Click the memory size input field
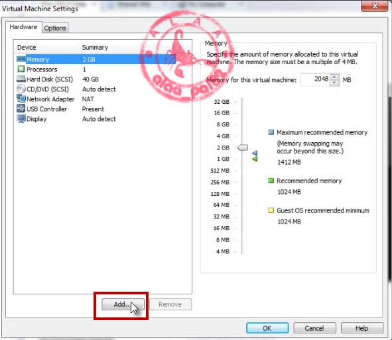The height and width of the screenshot is (340, 392). (x=315, y=79)
